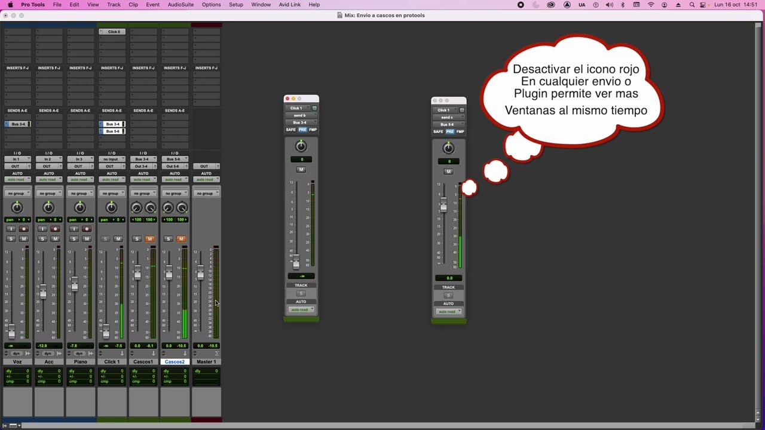Open the Setup menu
765x430 pixels.
(x=236, y=5)
